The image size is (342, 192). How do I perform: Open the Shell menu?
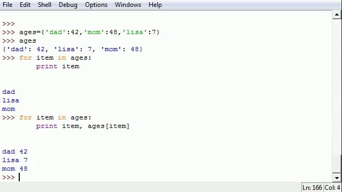pos(44,5)
